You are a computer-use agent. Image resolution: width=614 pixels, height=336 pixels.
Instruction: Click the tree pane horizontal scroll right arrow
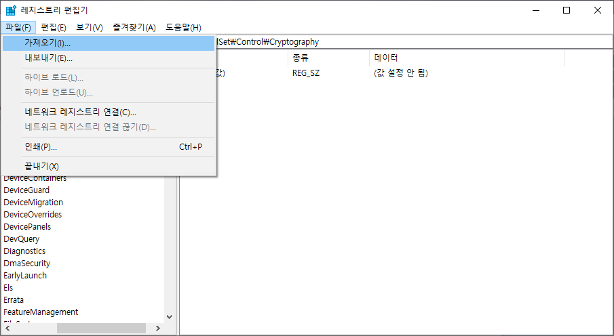pyautogui.click(x=158, y=328)
